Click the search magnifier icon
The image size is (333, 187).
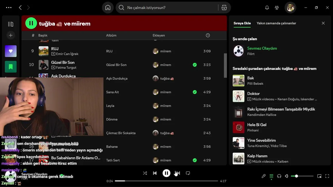pyautogui.click(x=121, y=8)
